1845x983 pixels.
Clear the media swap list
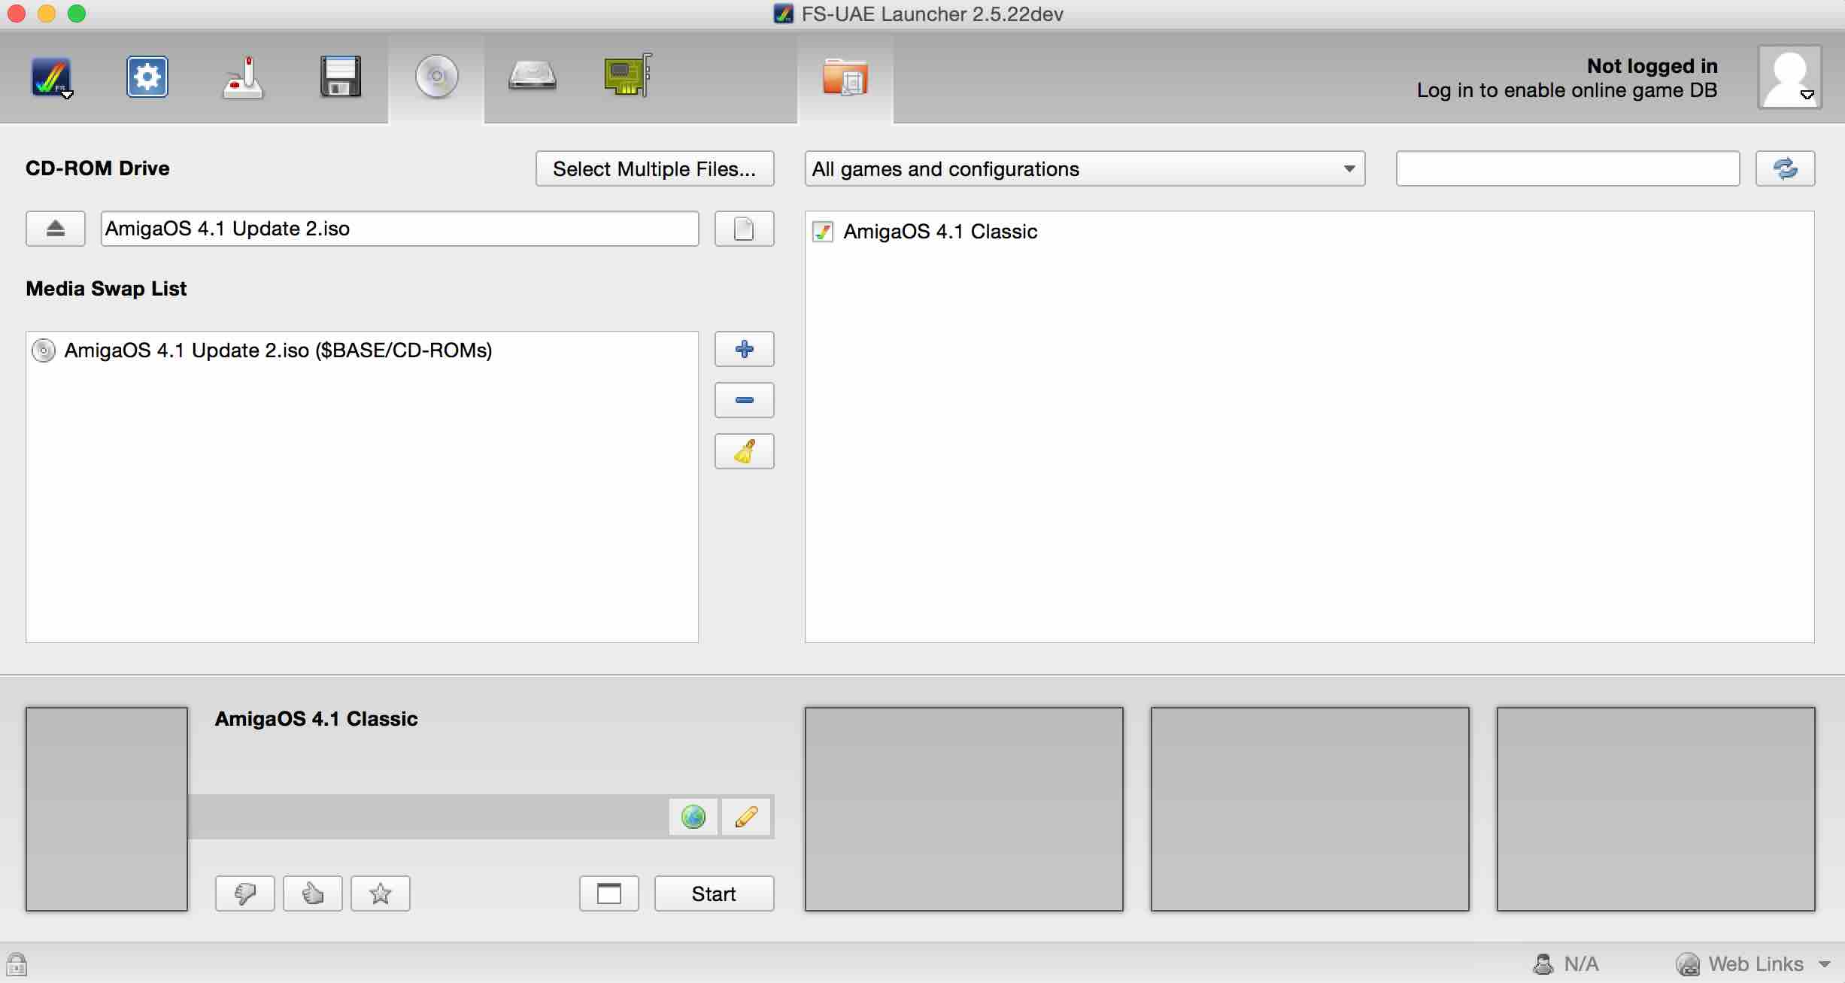tap(744, 451)
